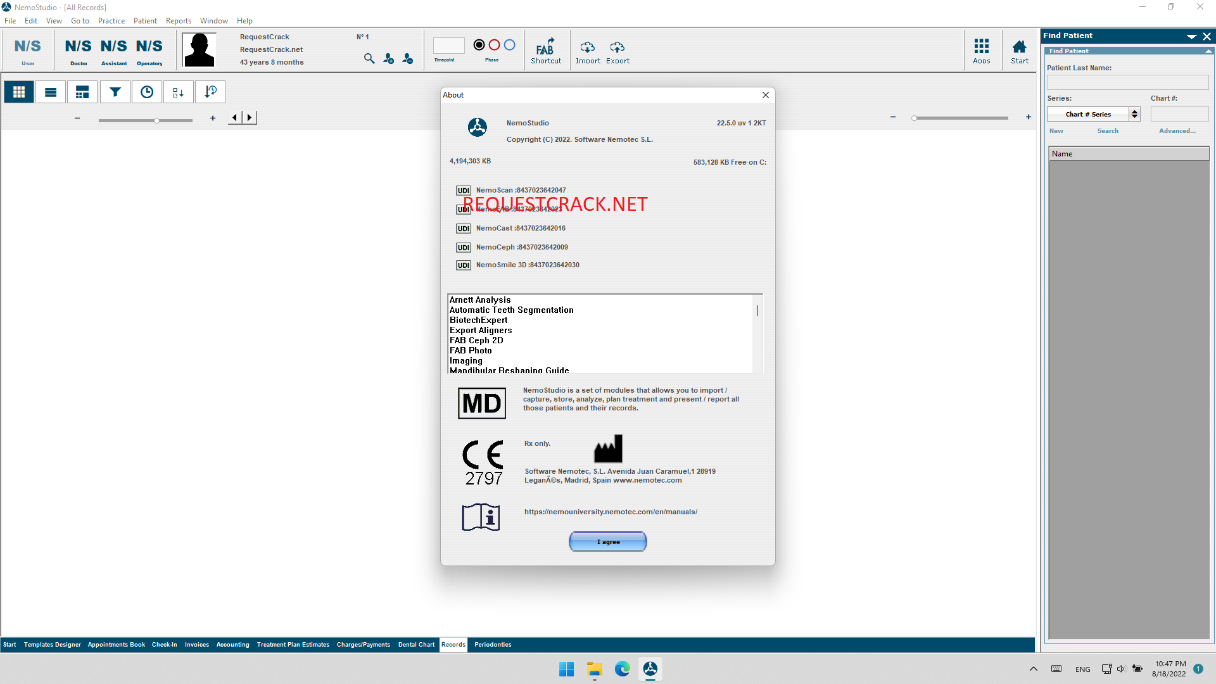Screen dimensions: 1216x684
Task: Open the patient search icon
Action: 369,58
